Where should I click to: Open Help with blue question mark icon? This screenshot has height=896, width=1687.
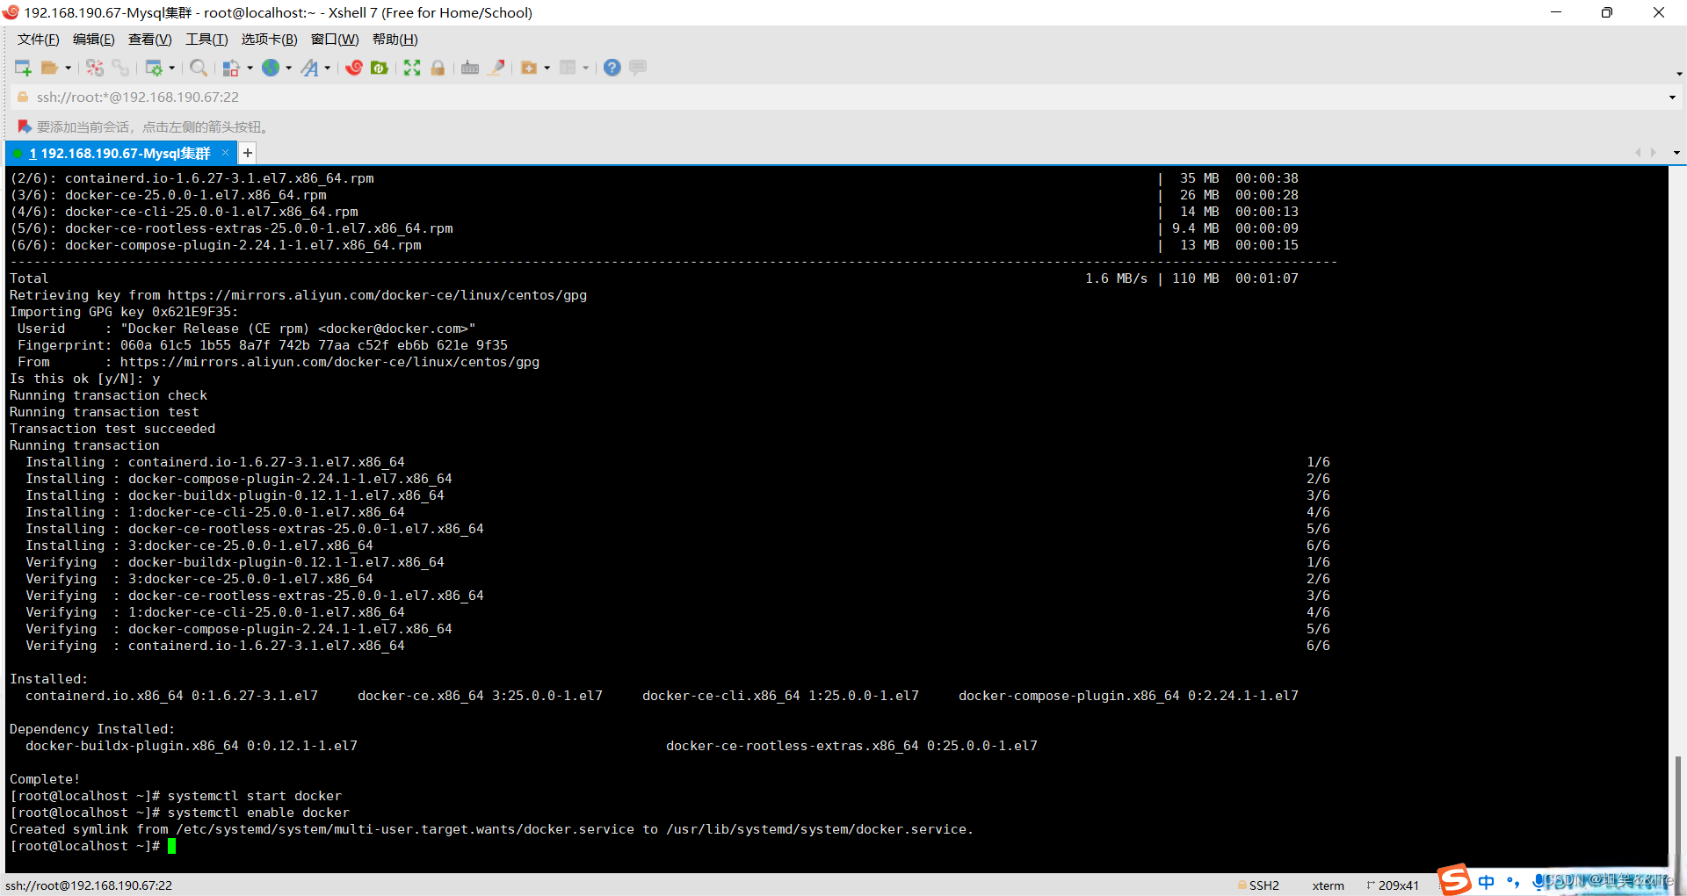click(x=612, y=68)
